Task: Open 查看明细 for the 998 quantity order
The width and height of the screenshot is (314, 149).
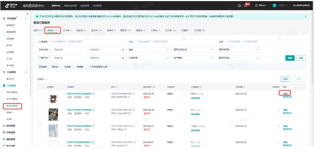Action: (x=195, y=98)
